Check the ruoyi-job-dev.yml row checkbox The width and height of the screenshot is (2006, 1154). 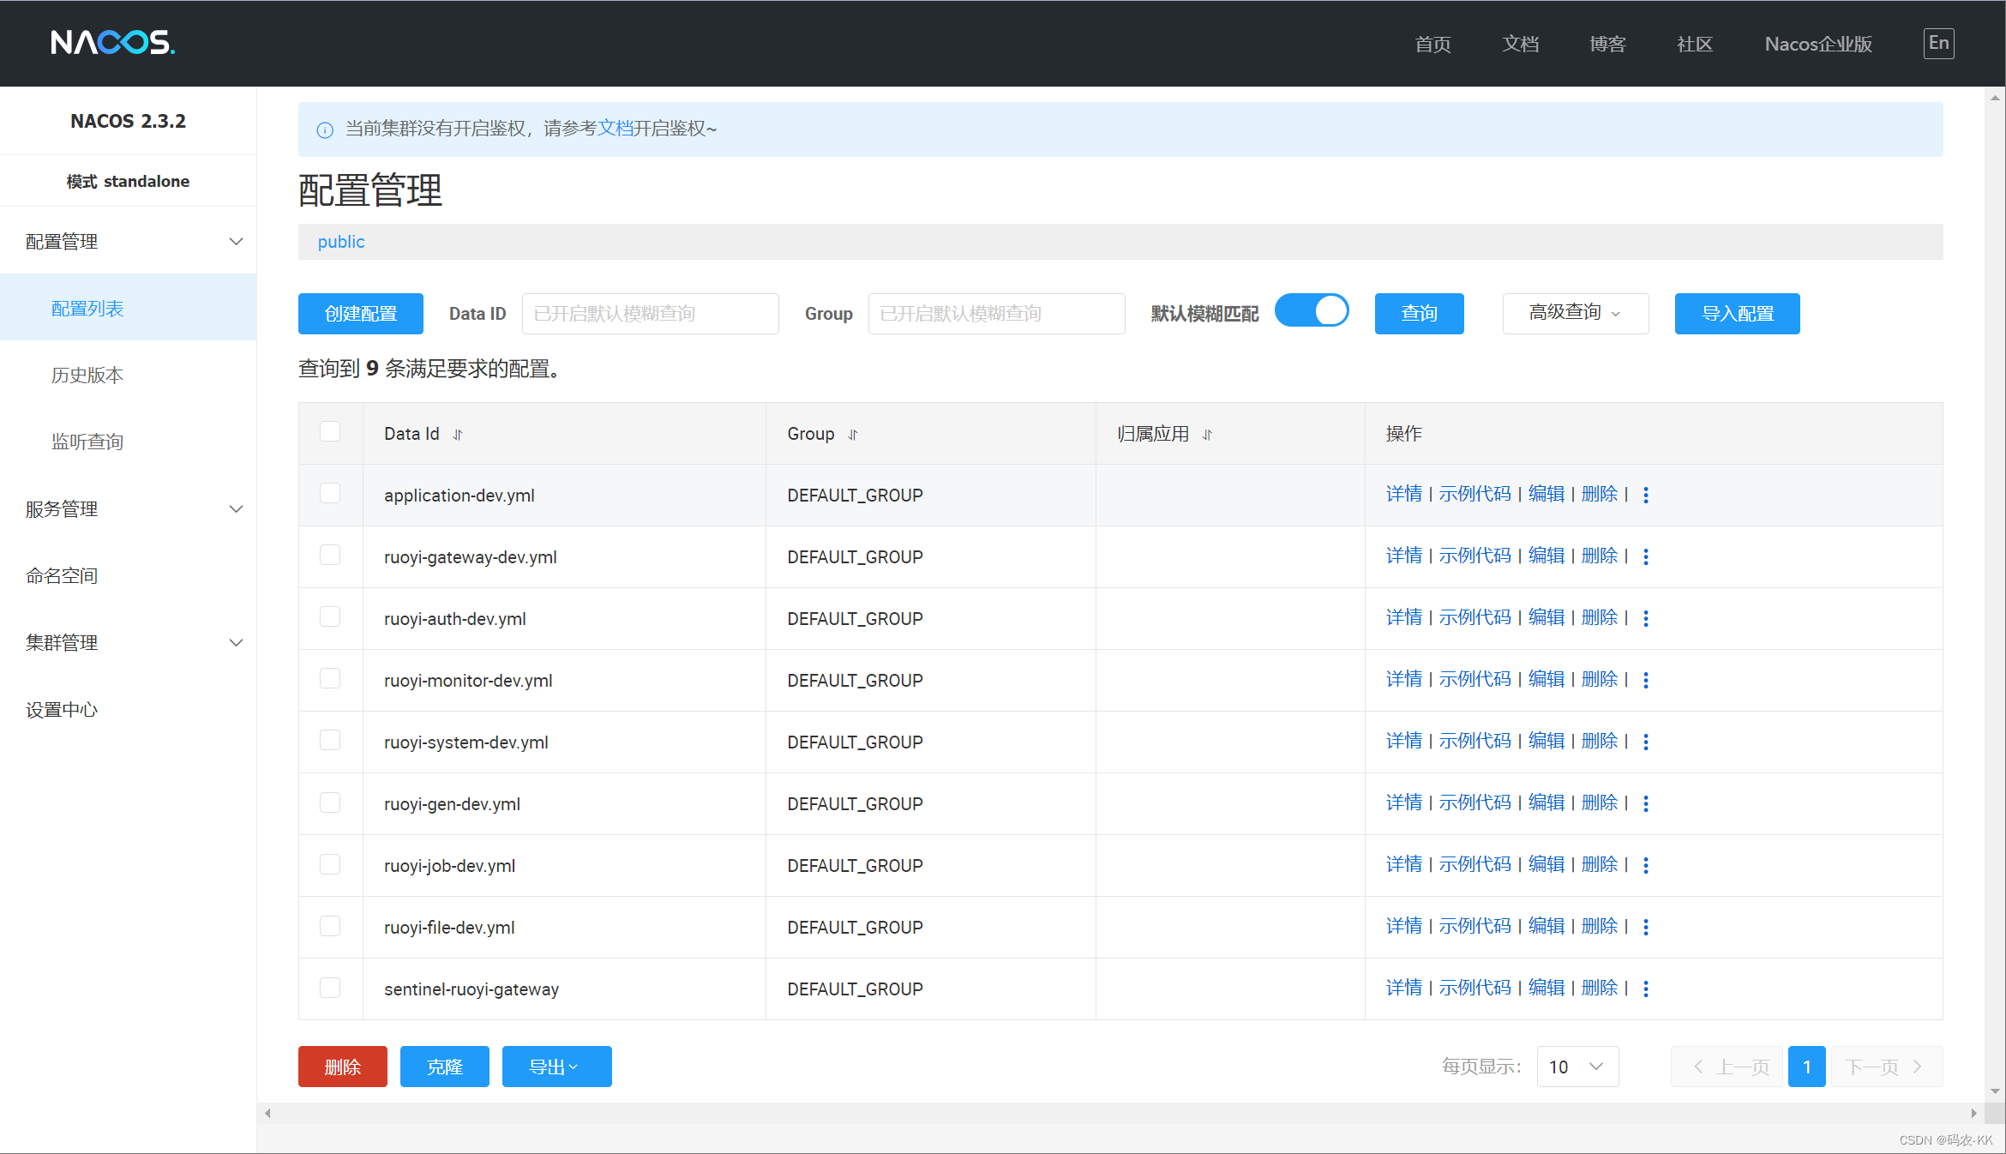coord(330,863)
